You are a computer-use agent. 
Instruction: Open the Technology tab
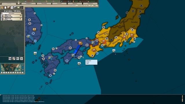tap(44, 3)
